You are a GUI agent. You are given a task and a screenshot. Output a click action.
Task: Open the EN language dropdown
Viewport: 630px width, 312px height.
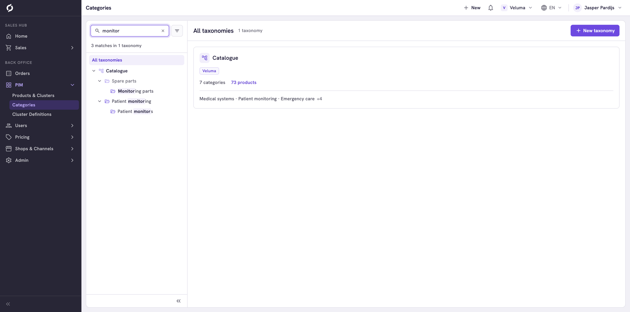(x=551, y=8)
